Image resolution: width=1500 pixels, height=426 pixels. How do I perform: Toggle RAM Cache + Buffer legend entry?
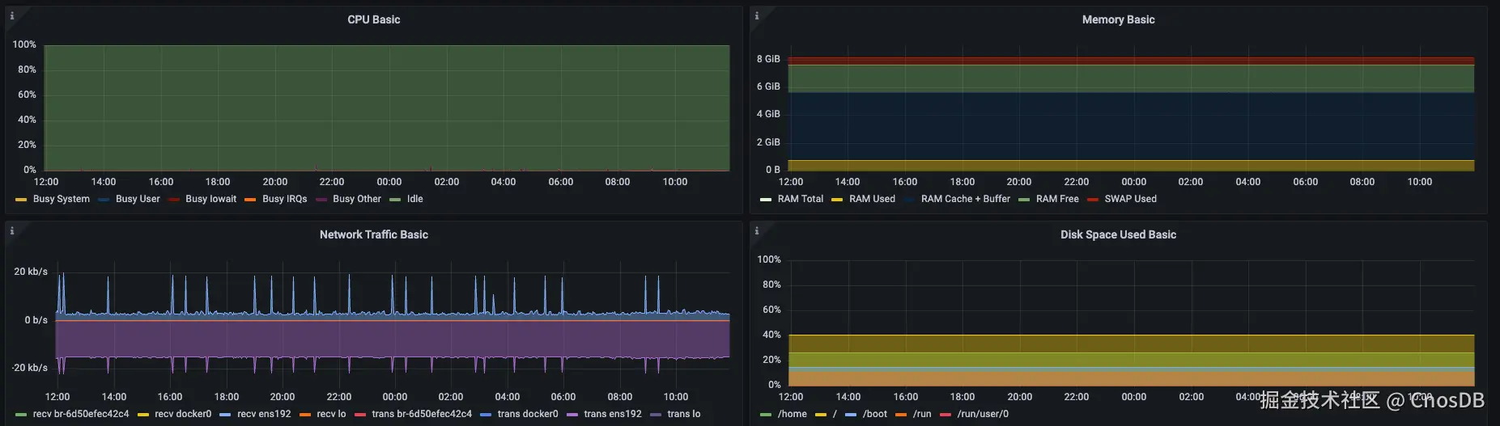coord(966,199)
